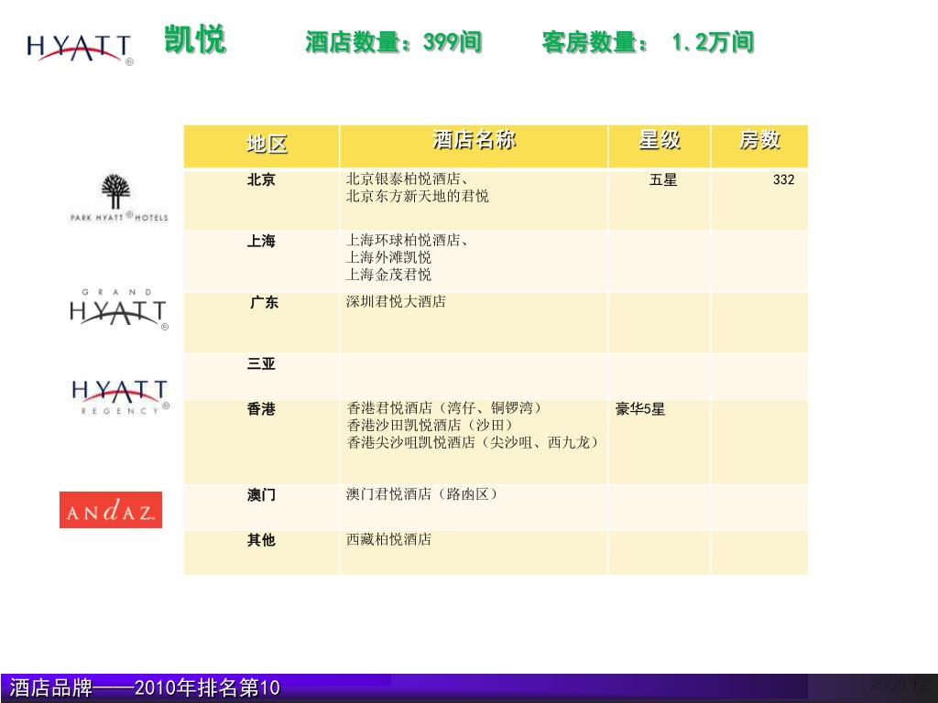Select 香港沙田凯悦酒店（沙田） line

tap(431, 426)
